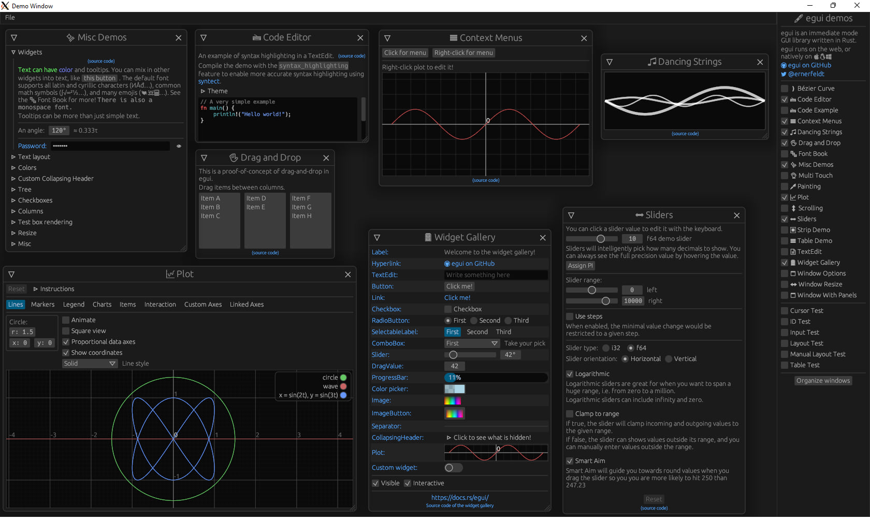Open the File menu
The height and width of the screenshot is (520, 870).
(10, 17)
